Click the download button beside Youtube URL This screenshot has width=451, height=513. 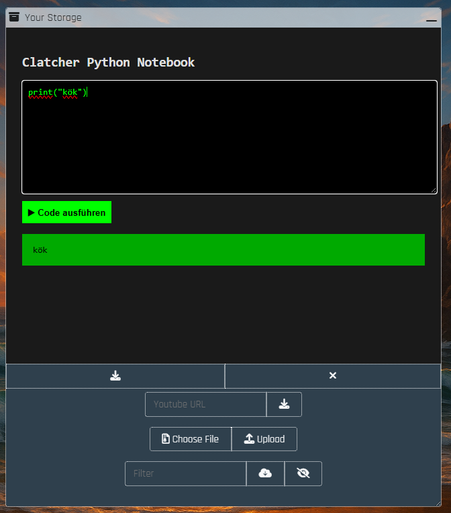coord(284,404)
